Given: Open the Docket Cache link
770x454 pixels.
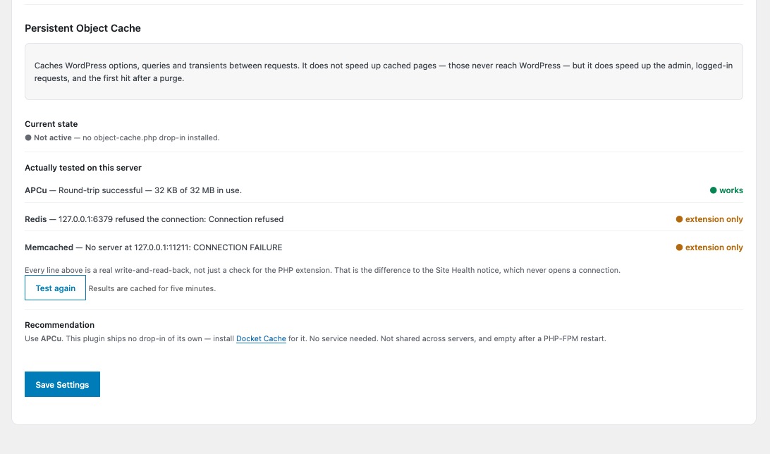Looking at the screenshot, I should click(x=261, y=338).
